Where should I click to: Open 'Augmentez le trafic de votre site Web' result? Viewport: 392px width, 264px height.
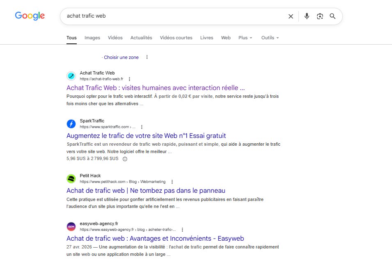[146, 135]
